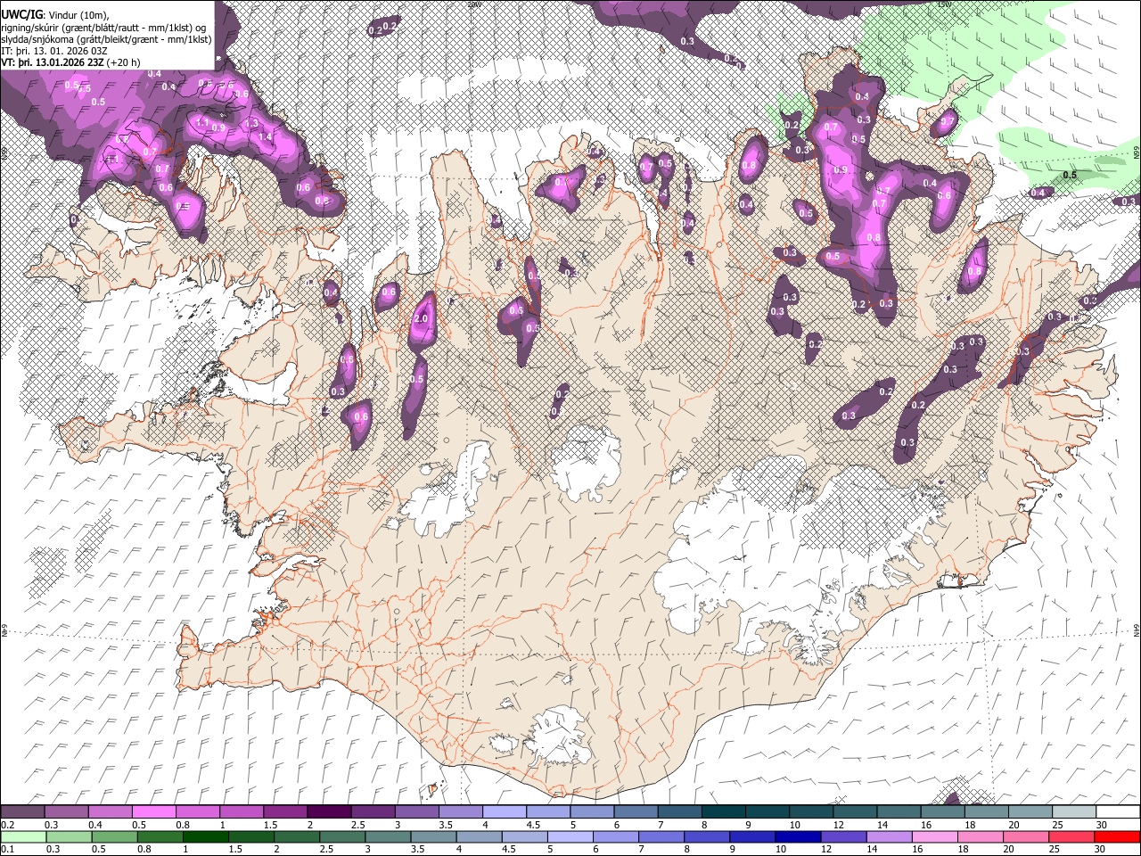The width and height of the screenshot is (1141, 856).
Task: Pick the bright red 30 swatch in lower scale
Action: (x=1118, y=837)
